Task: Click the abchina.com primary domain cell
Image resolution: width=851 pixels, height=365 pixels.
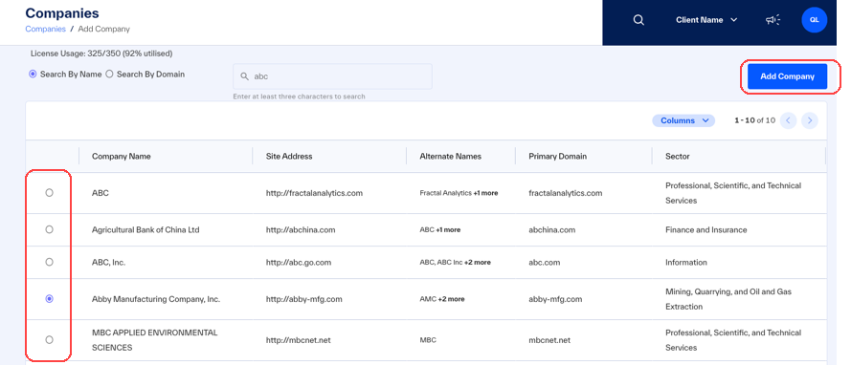Action: pos(552,229)
